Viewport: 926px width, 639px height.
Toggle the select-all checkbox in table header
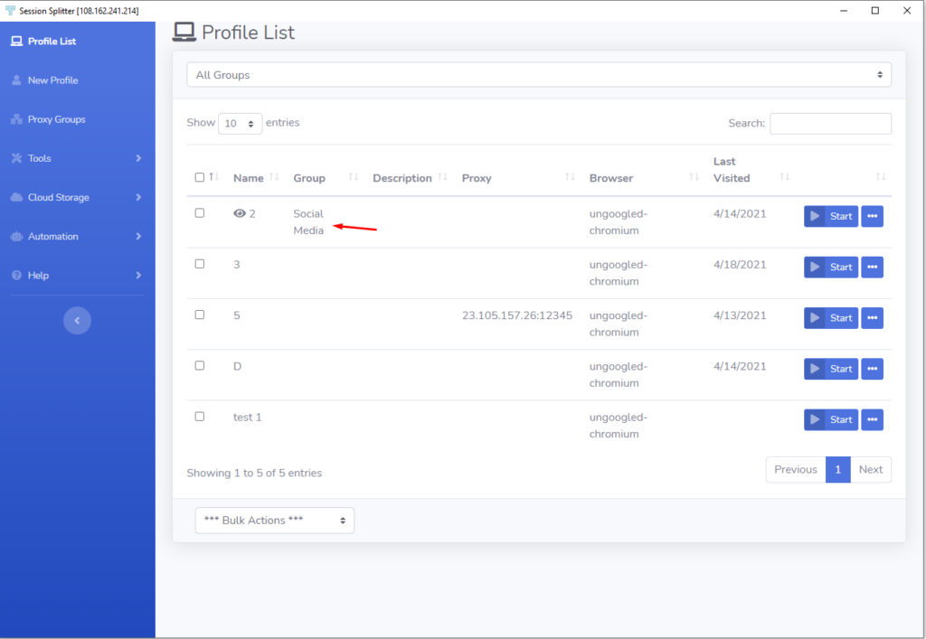tap(200, 177)
